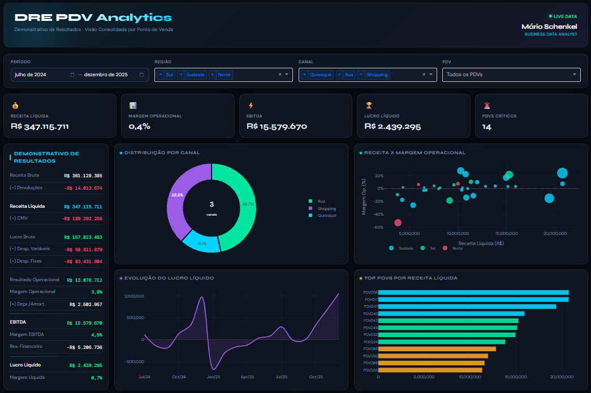Click the Quiosque cyan legend swatch
Viewport: 591px width, 393px height.
tap(310, 216)
